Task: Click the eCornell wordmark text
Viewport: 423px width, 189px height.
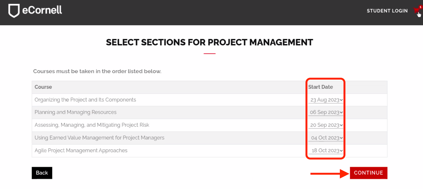Action: pos(42,10)
